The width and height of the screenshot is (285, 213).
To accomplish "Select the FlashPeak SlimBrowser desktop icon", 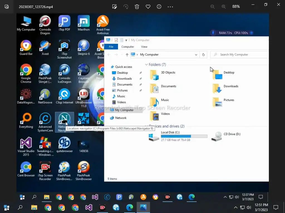I will click(x=83, y=171).
